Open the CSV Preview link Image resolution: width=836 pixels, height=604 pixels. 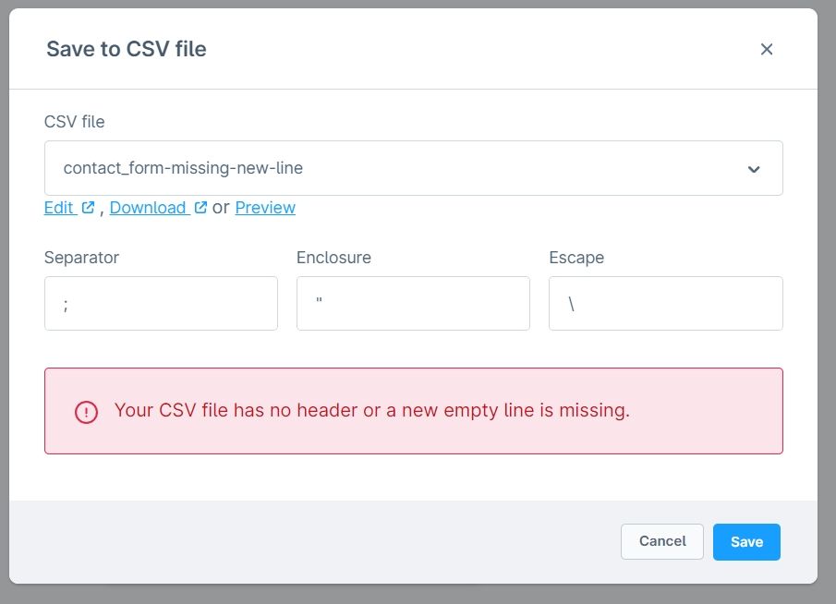coord(265,208)
